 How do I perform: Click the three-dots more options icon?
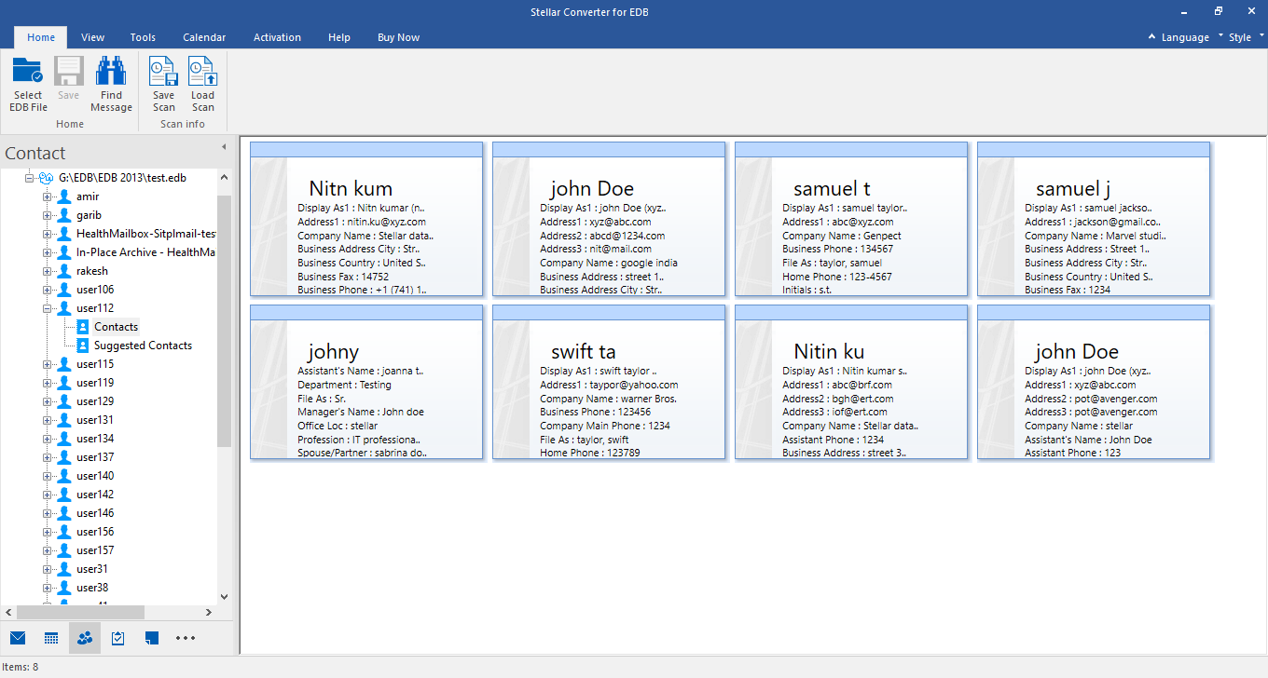[186, 638]
